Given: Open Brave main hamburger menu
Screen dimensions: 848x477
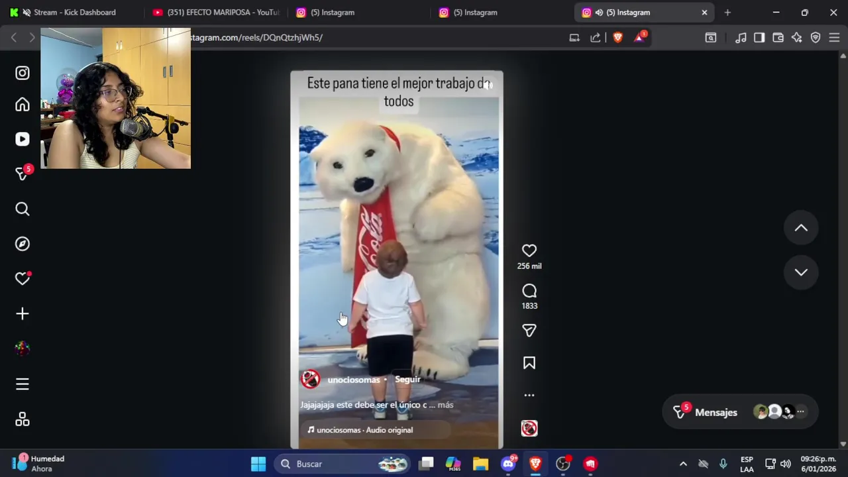Looking at the screenshot, I should [834, 38].
